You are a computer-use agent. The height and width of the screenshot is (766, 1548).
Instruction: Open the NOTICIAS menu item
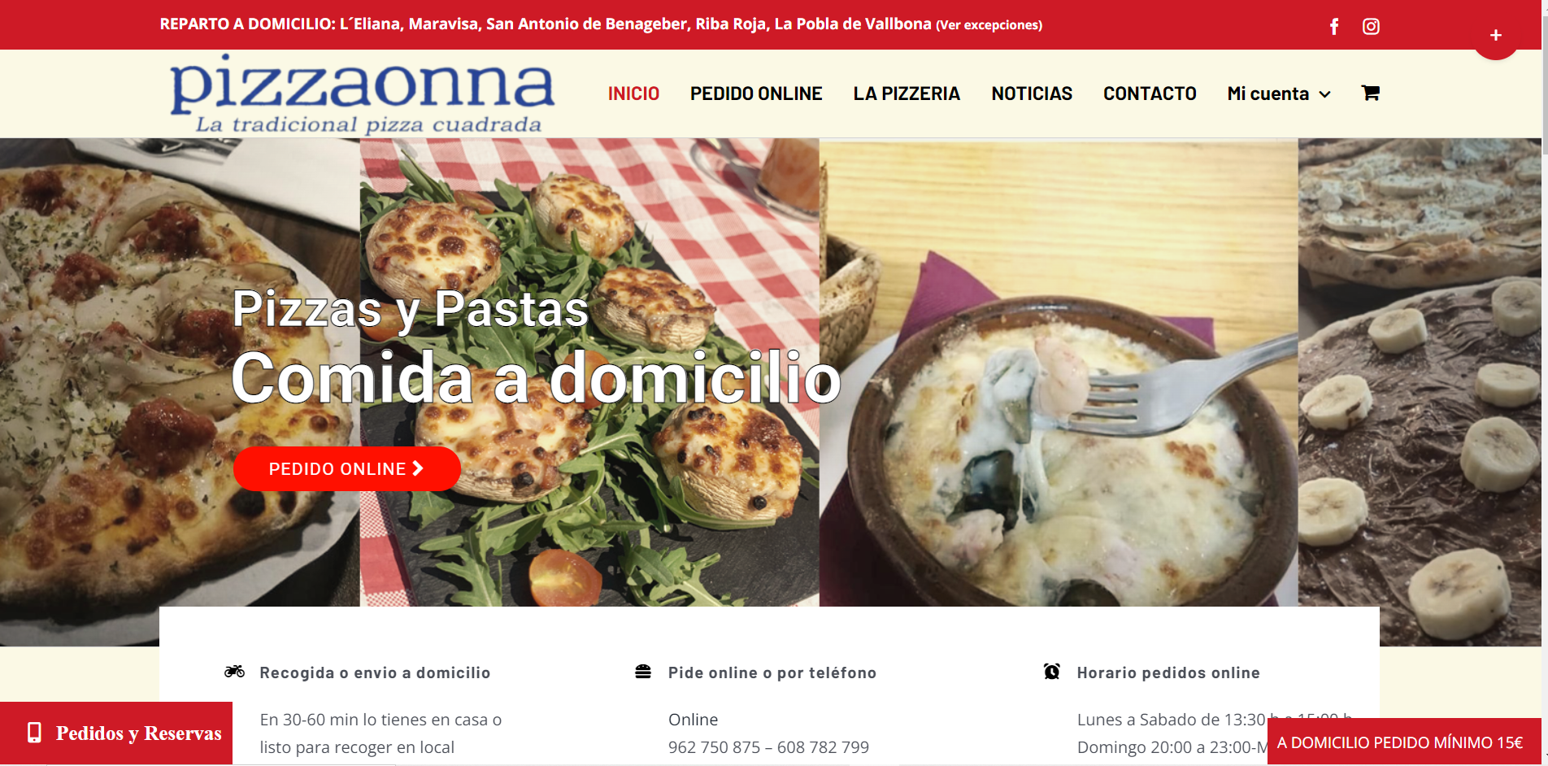click(1032, 94)
